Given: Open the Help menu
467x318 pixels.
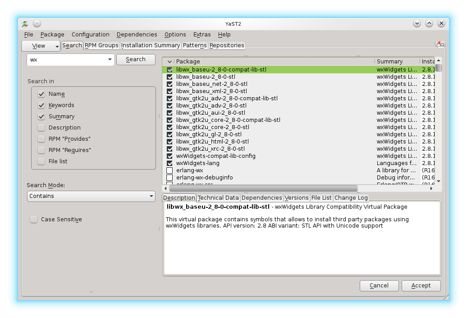Looking at the screenshot, I should coord(224,35).
